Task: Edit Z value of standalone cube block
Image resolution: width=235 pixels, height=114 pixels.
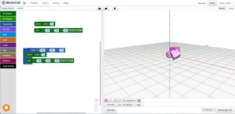Action: tap(65, 30)
